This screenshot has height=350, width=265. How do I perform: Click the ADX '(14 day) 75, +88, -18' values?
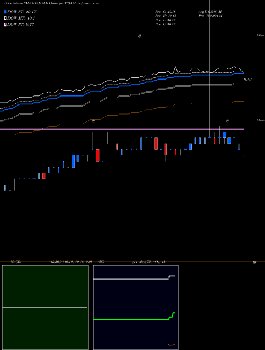[x=149, y=262]
